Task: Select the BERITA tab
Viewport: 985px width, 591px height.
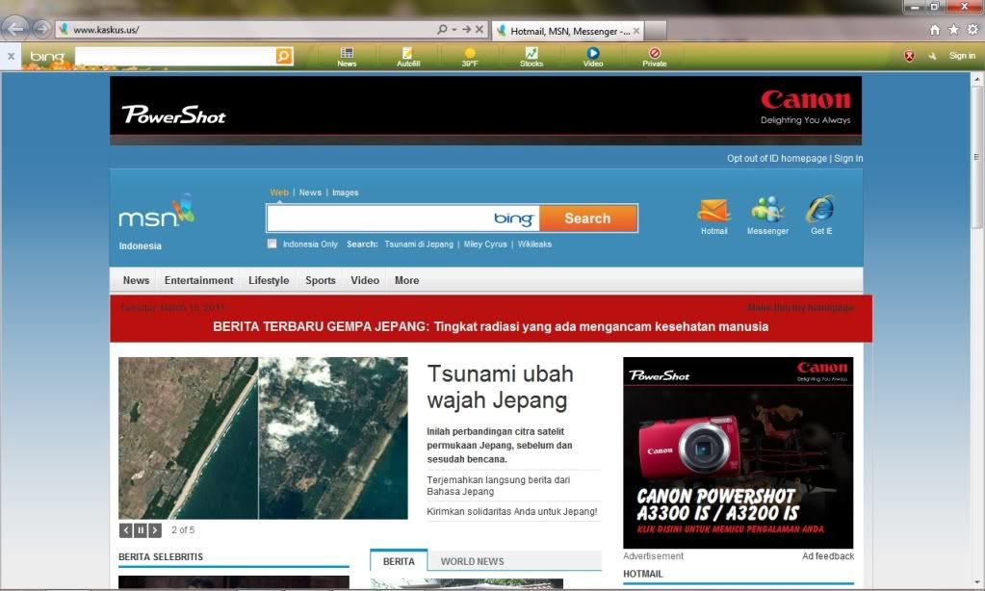Action: pos(399,561)
